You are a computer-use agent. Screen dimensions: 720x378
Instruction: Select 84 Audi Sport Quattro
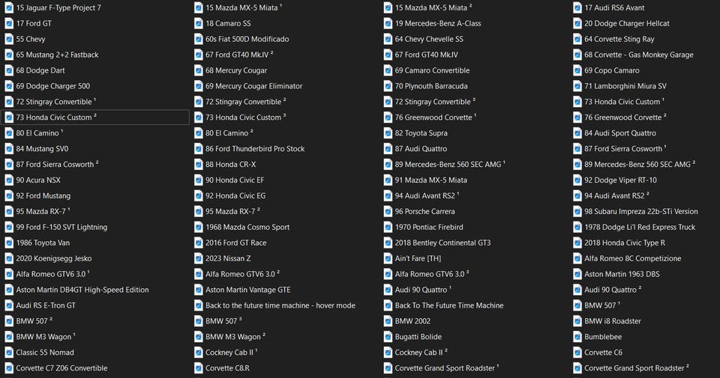coord(620,133)
